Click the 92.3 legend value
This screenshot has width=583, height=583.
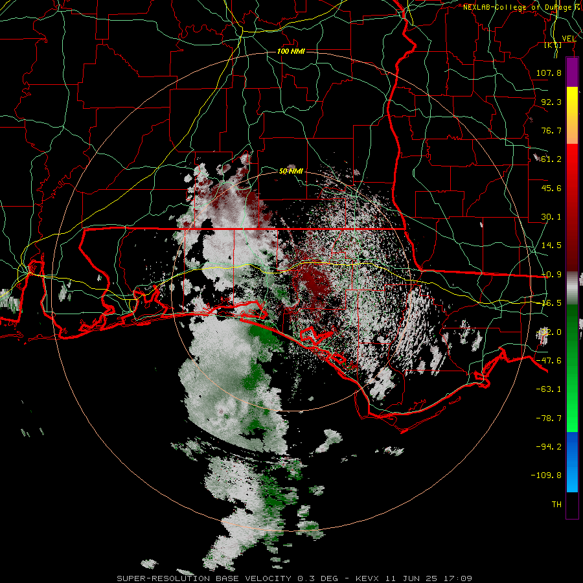tap(551, 102)
